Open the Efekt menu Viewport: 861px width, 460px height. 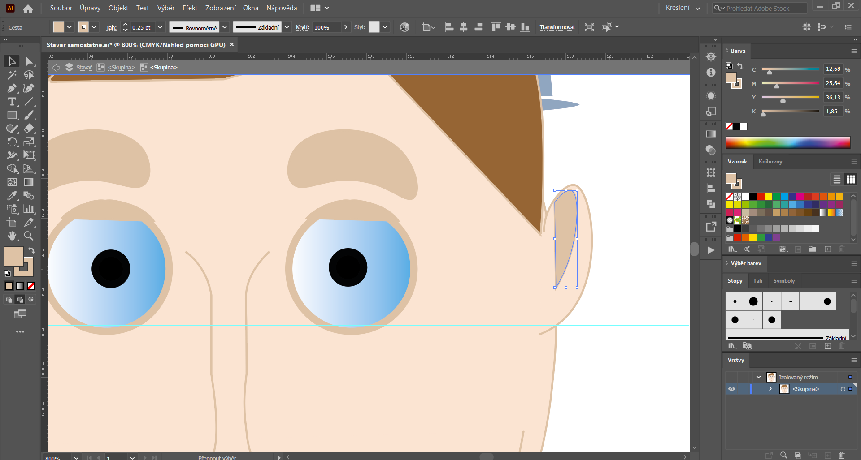click(x=190, y=8)
